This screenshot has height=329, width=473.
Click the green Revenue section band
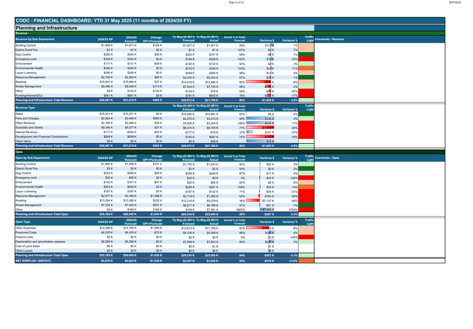tap(21, 33)
